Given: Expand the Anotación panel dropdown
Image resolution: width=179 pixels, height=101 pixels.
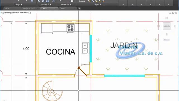Looking at the screenshot, I should pyautogui.click(x=66, y=4).
